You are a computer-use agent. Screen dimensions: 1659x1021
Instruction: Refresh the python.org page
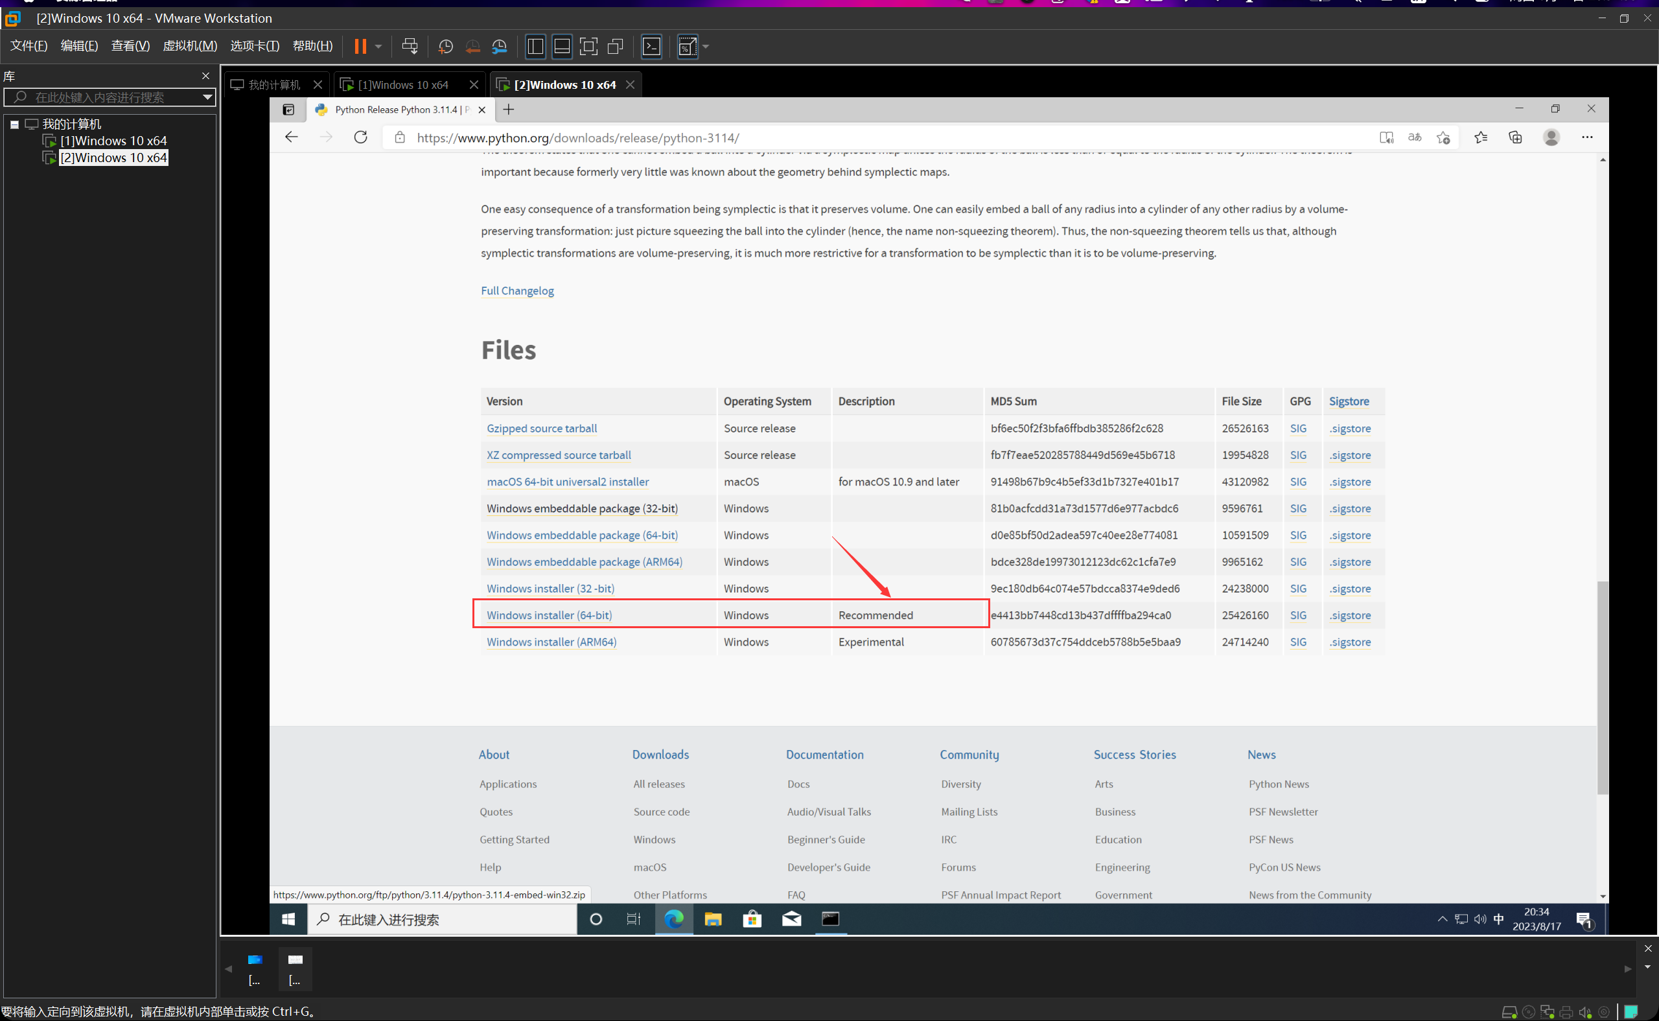coord(361,137)
